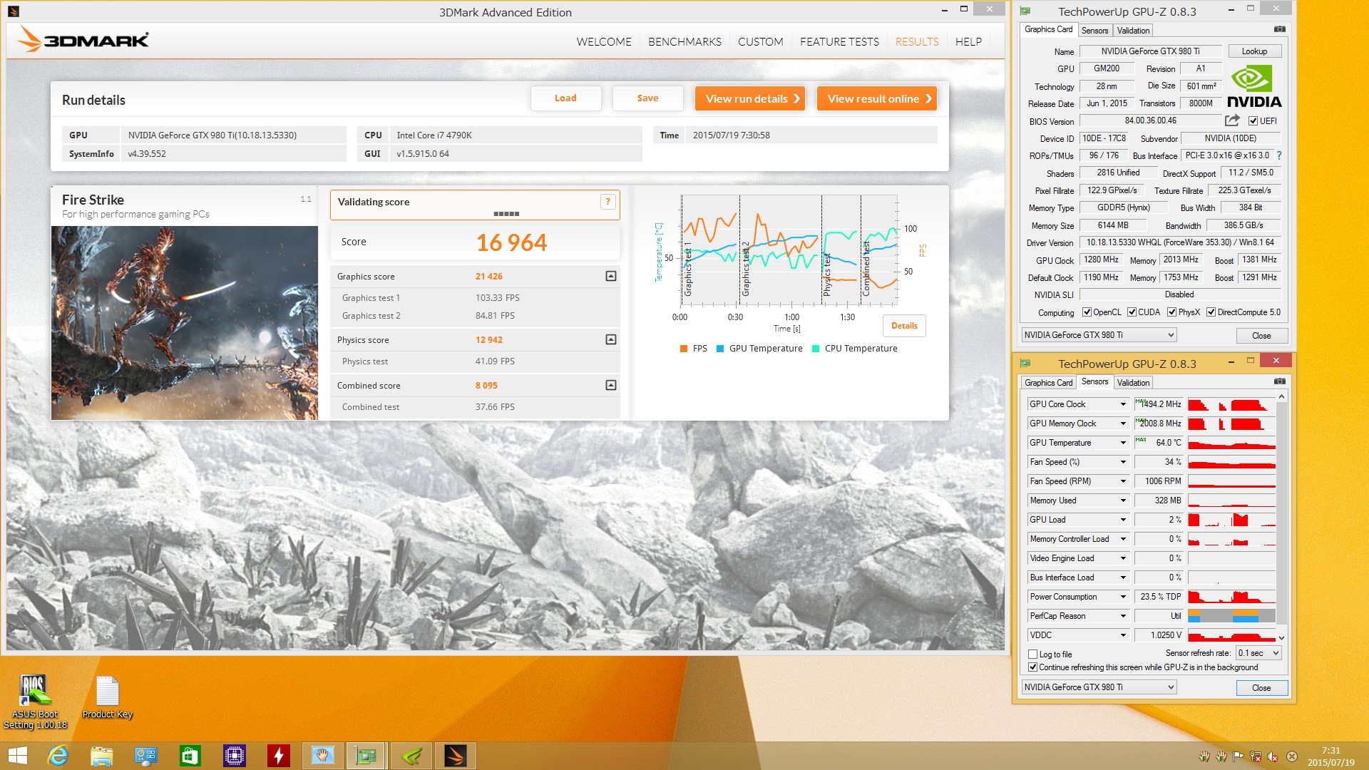Collapse the Graphics score section
Image resolution: width=1369 pixels, height=770 pixels.
click(611, 276)
